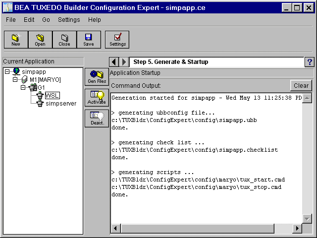317x238 pixels.
Task: Save the configuration with Save
Action: [x=89, y=40]
